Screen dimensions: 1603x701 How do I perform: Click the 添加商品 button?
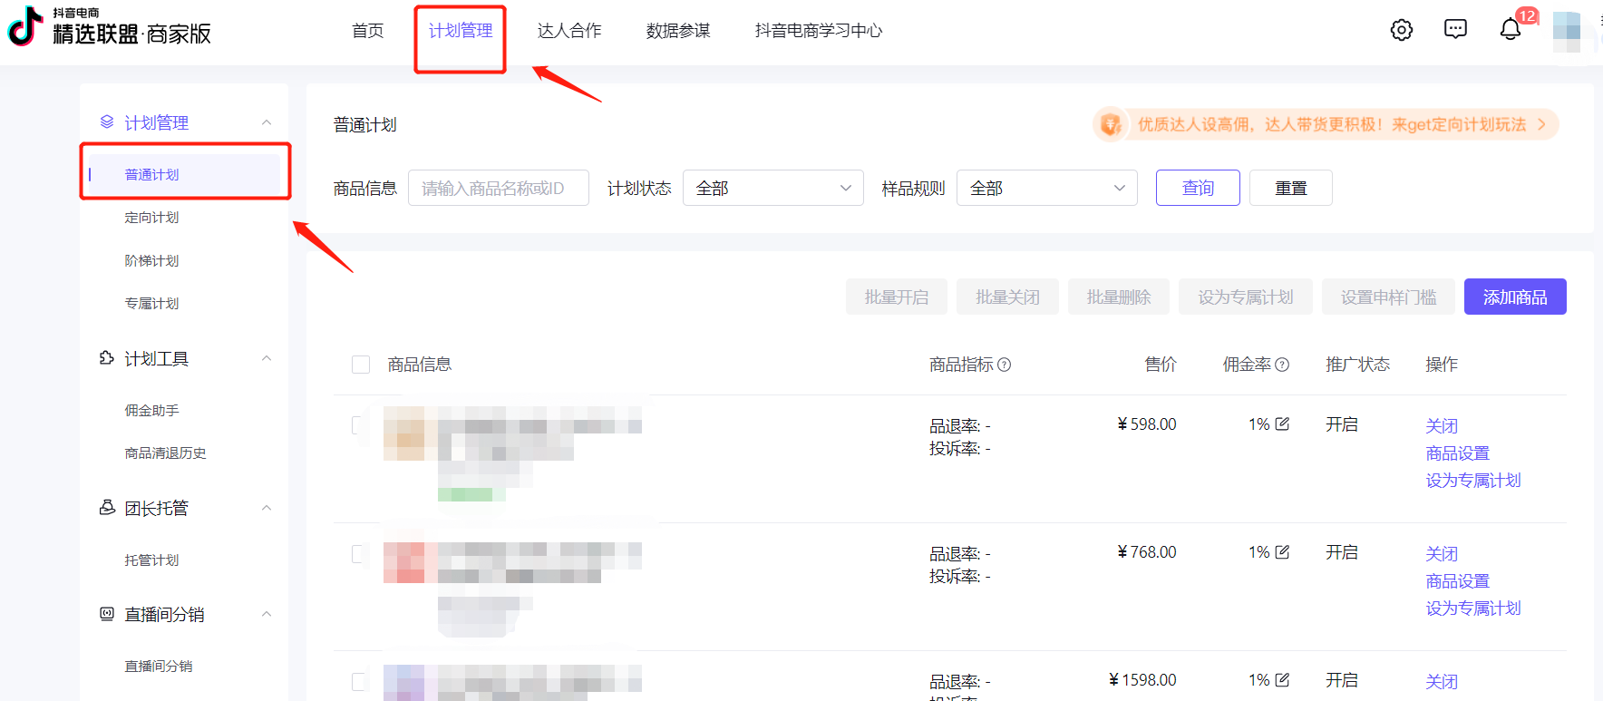pos(1514,297)
